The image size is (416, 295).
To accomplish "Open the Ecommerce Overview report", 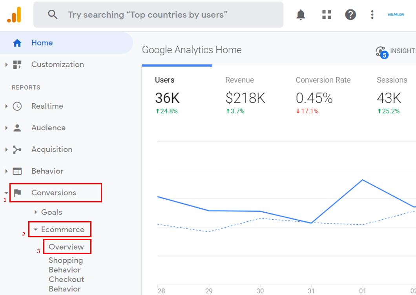I will pyautogui.click(x=66, y=247).
